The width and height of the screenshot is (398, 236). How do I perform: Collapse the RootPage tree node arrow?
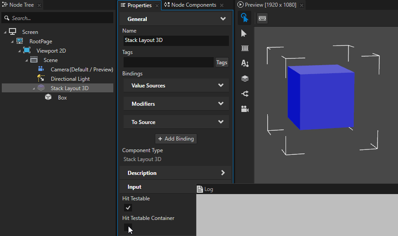click(12, 41)
